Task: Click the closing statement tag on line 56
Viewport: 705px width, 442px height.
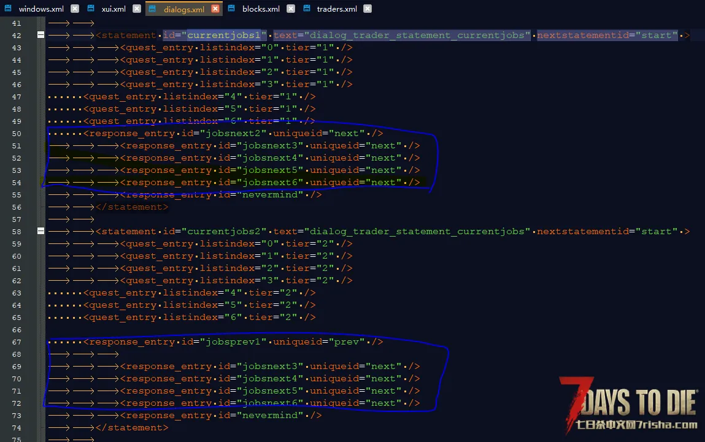Action: tap(131, 207)
